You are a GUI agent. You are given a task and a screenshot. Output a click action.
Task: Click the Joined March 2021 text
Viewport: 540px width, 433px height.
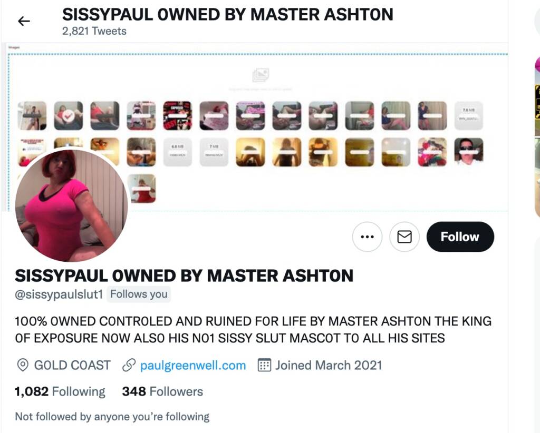tap(329, 365)
